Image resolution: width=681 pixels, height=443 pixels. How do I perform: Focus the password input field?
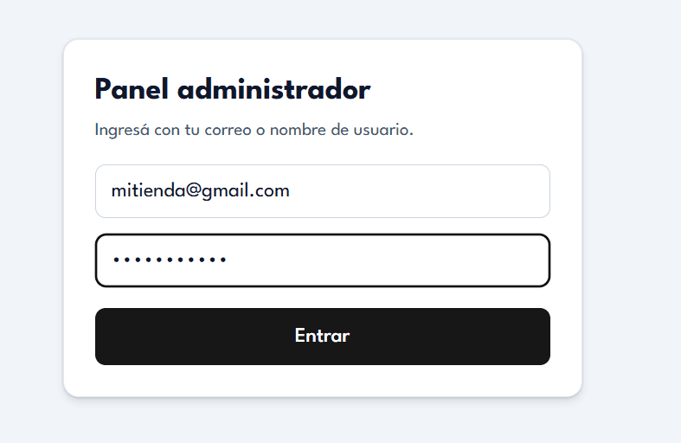pos(322,260)
